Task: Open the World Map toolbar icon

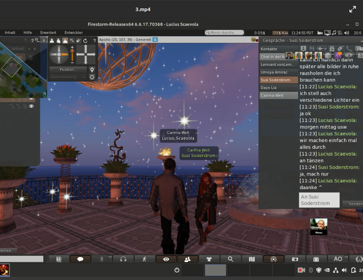Action: point(252,259)
